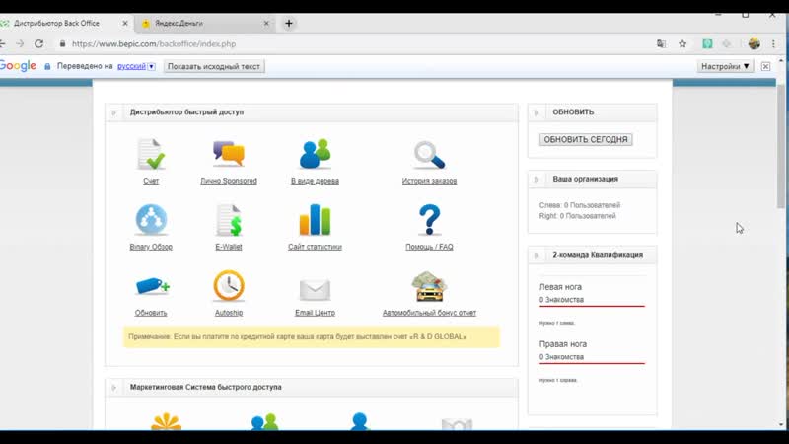This screenshot has height=444, width=789.
Task: Switch to the Дистрибьютор Back Office tab
Action: [63, 23]
